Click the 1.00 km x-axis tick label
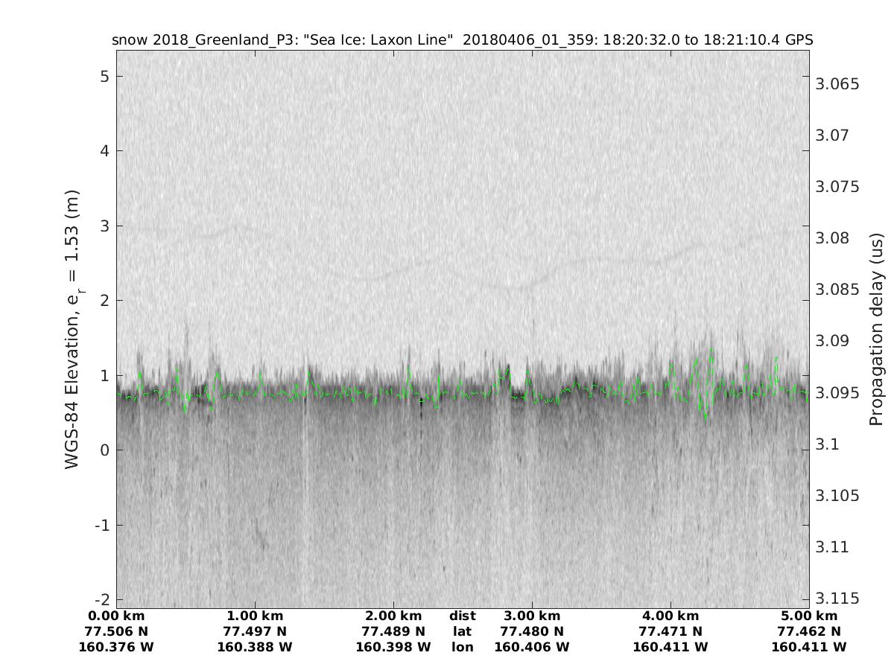894x670 pixels. 255,616
